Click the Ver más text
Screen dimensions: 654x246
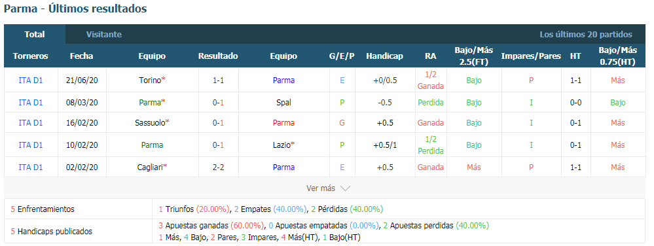[x=321, y=188]
